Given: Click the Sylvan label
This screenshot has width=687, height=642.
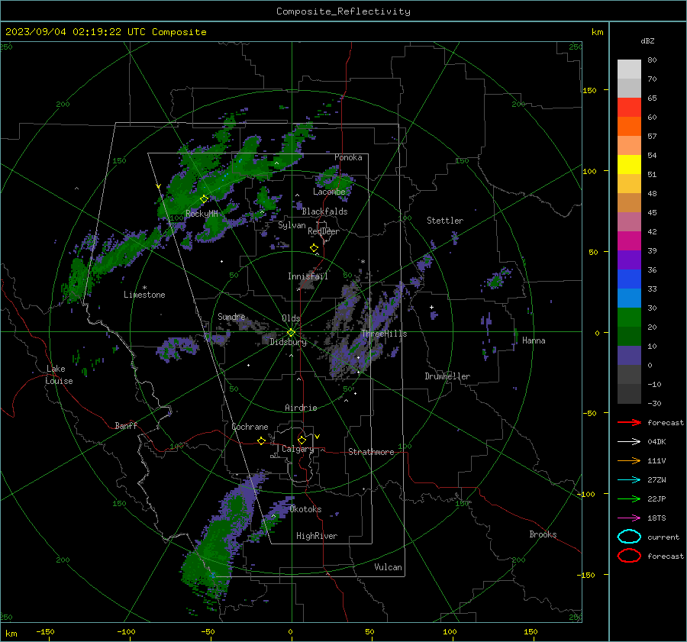Looking at the screenshot, I should coord(292,225).
